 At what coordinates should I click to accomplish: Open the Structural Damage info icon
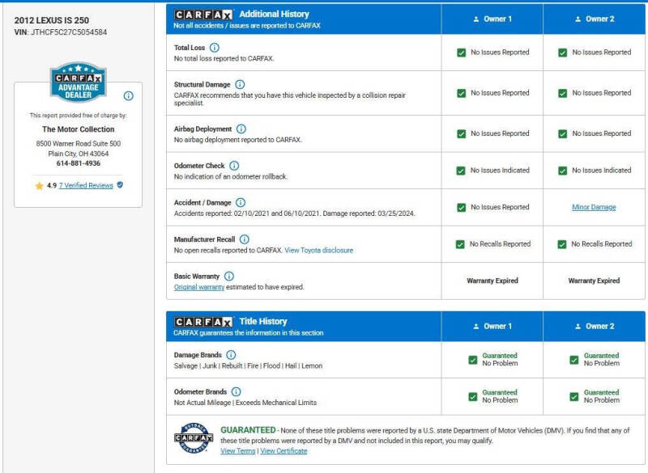click(x=240, y=84)
